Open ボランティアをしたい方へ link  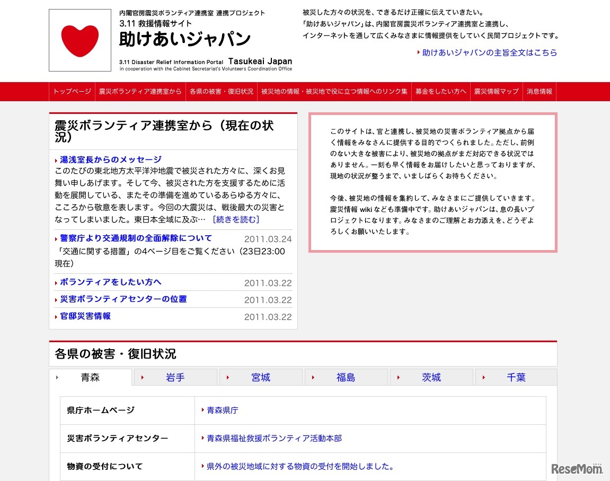[110, 282]
